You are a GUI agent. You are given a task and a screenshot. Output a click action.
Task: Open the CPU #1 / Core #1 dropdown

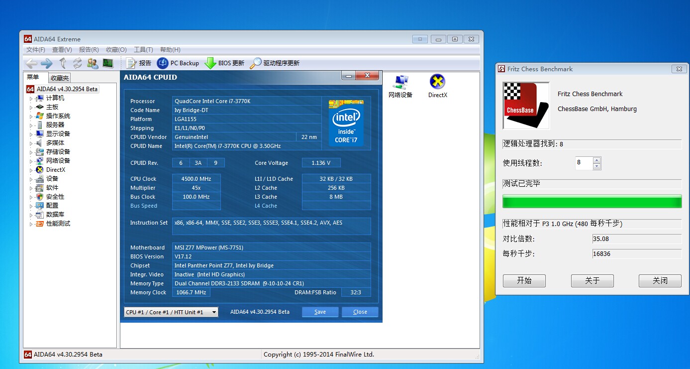click(171, 312)
